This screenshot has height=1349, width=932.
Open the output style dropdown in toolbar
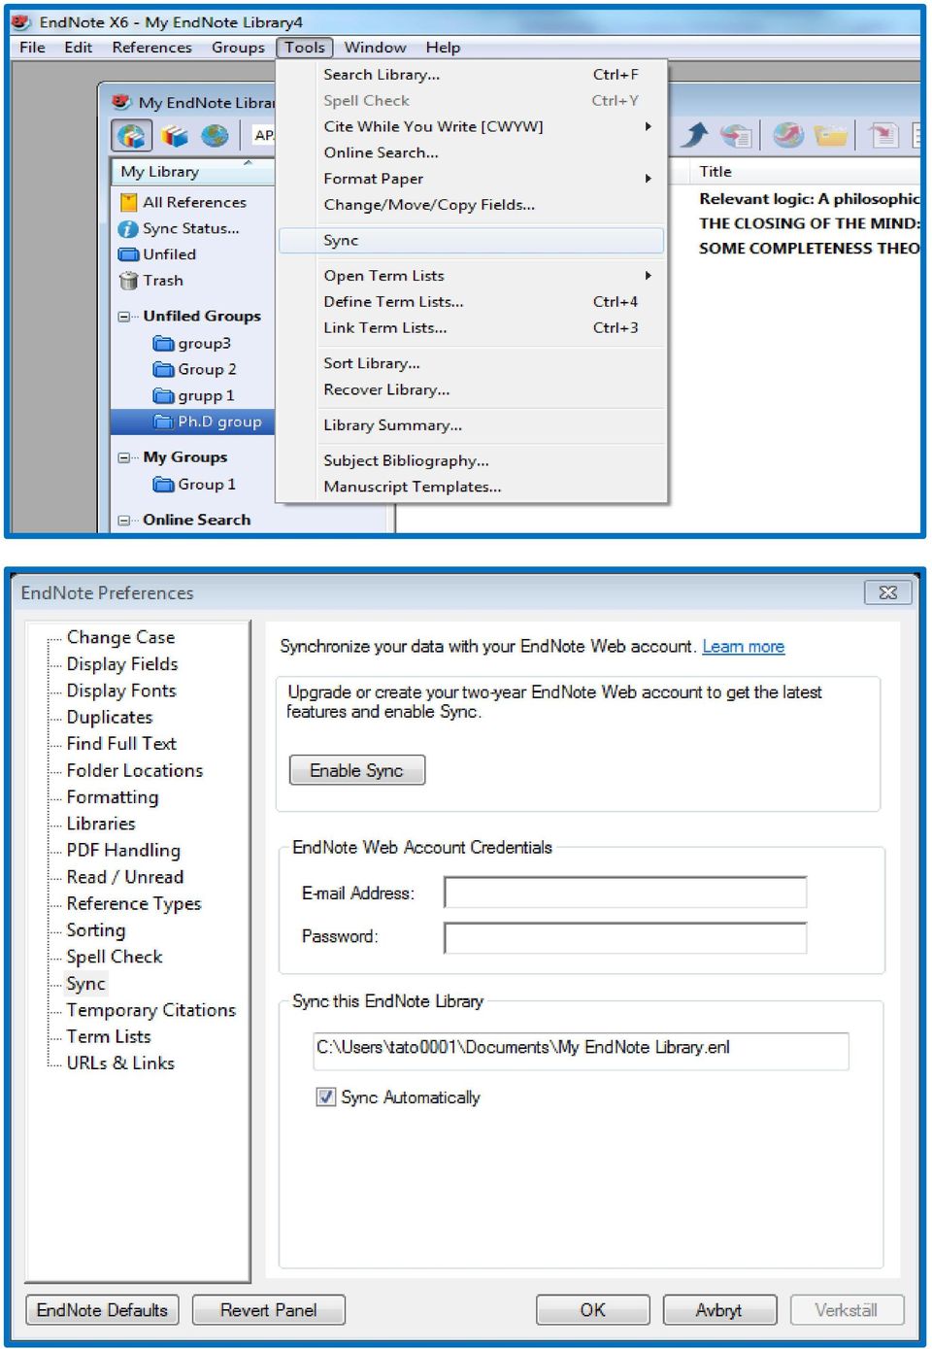pos(263,136)
